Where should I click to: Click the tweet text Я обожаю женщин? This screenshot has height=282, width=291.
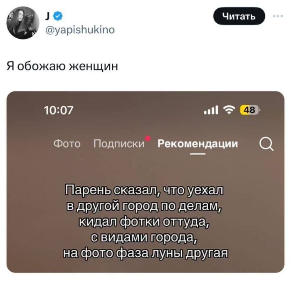[x=62, y=66]
